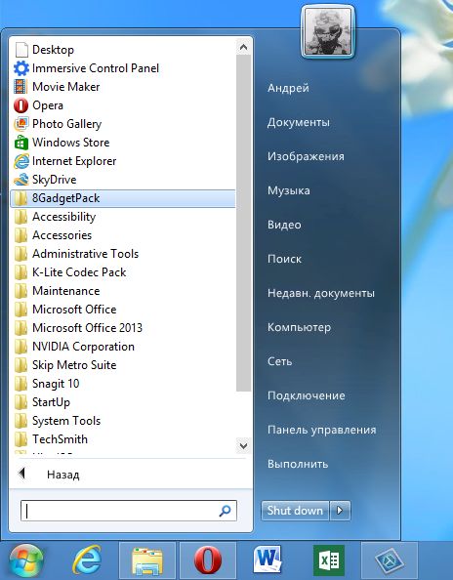
Task: Click the user account picture
Action: [x=328, y=32]
